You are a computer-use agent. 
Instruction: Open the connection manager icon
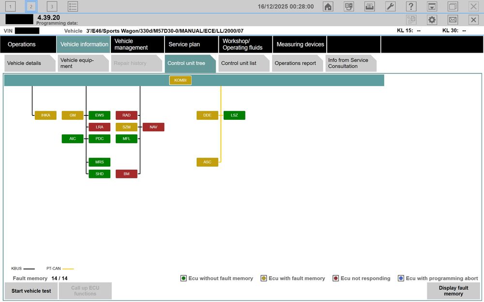pos(349,6)
